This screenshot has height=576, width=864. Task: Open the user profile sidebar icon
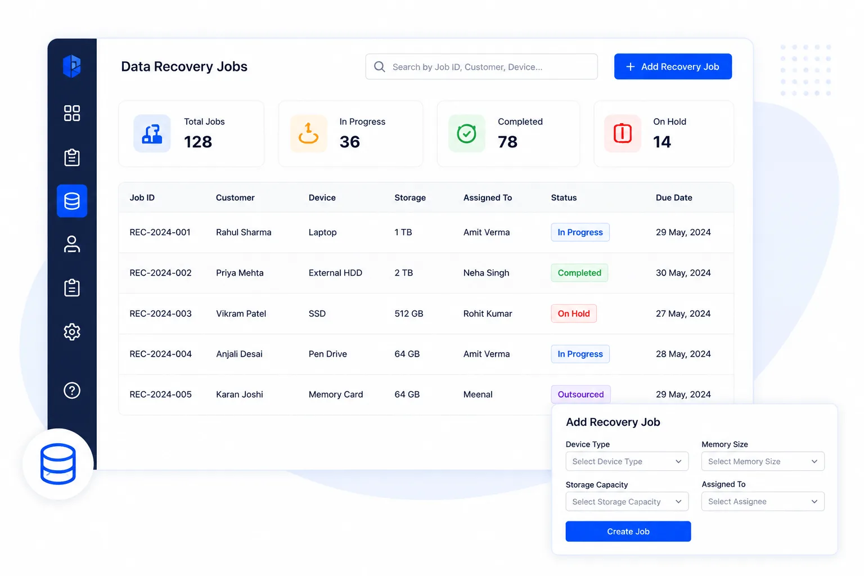tap(72, 244)
